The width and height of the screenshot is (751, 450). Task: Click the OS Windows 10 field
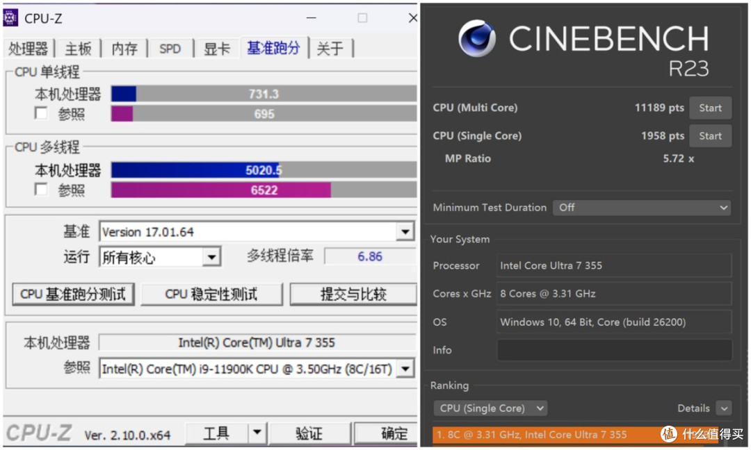(x=614, y=322)
